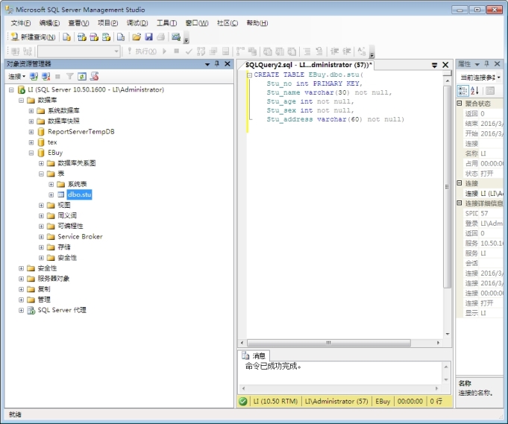Click the Connect Object Explorer icon
Viewport: 508px width, 424px height.
coord(34,76)
